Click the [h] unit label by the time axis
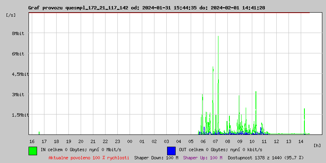This screenshot has height=163, width=326. (317, 145)
